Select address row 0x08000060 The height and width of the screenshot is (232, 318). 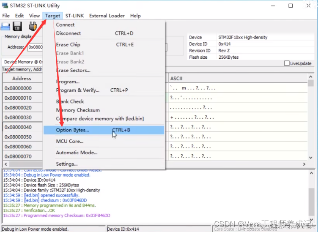click(23, 147)
